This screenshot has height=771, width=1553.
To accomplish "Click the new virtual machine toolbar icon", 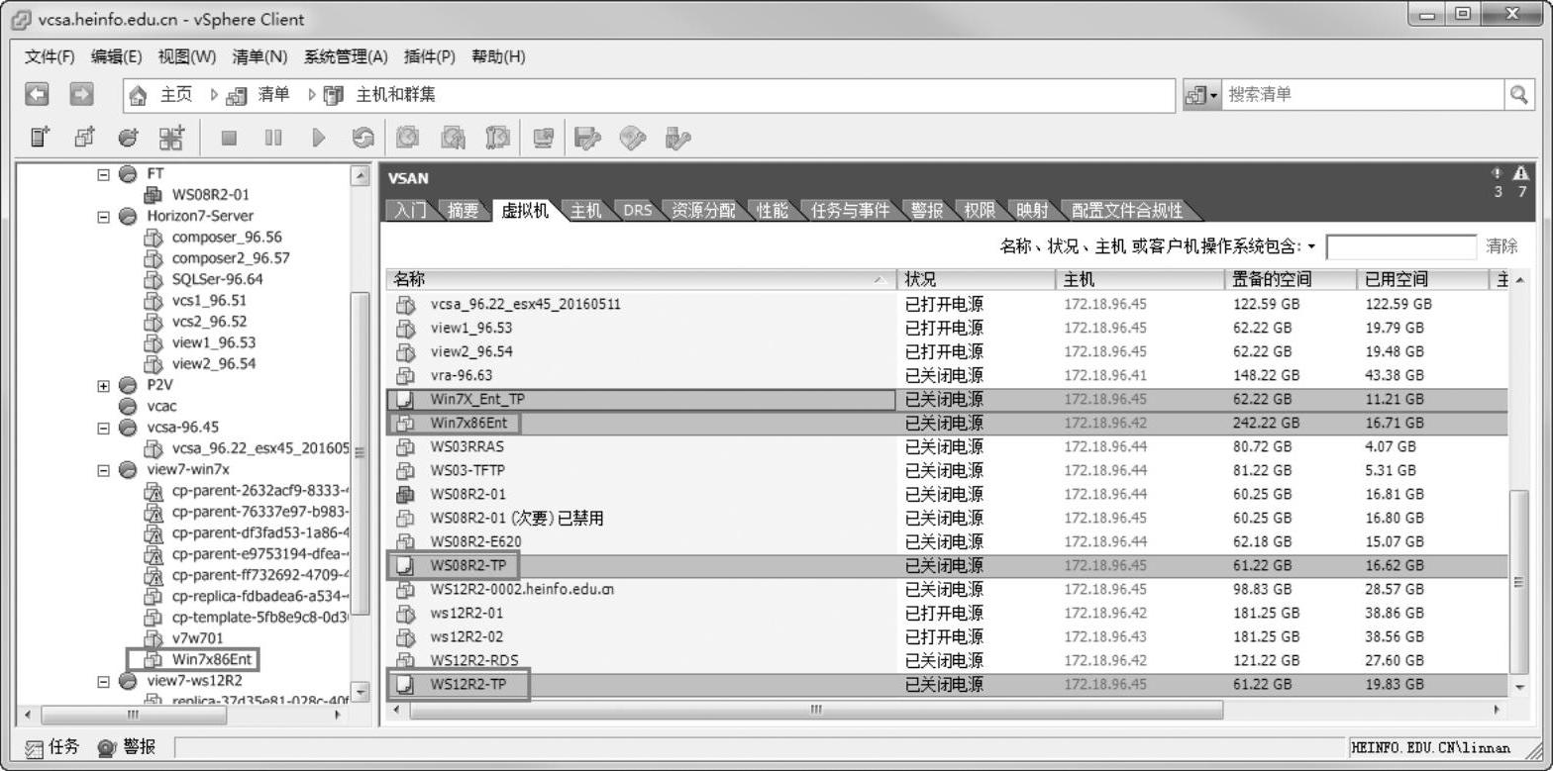I will tap(38, 139).
